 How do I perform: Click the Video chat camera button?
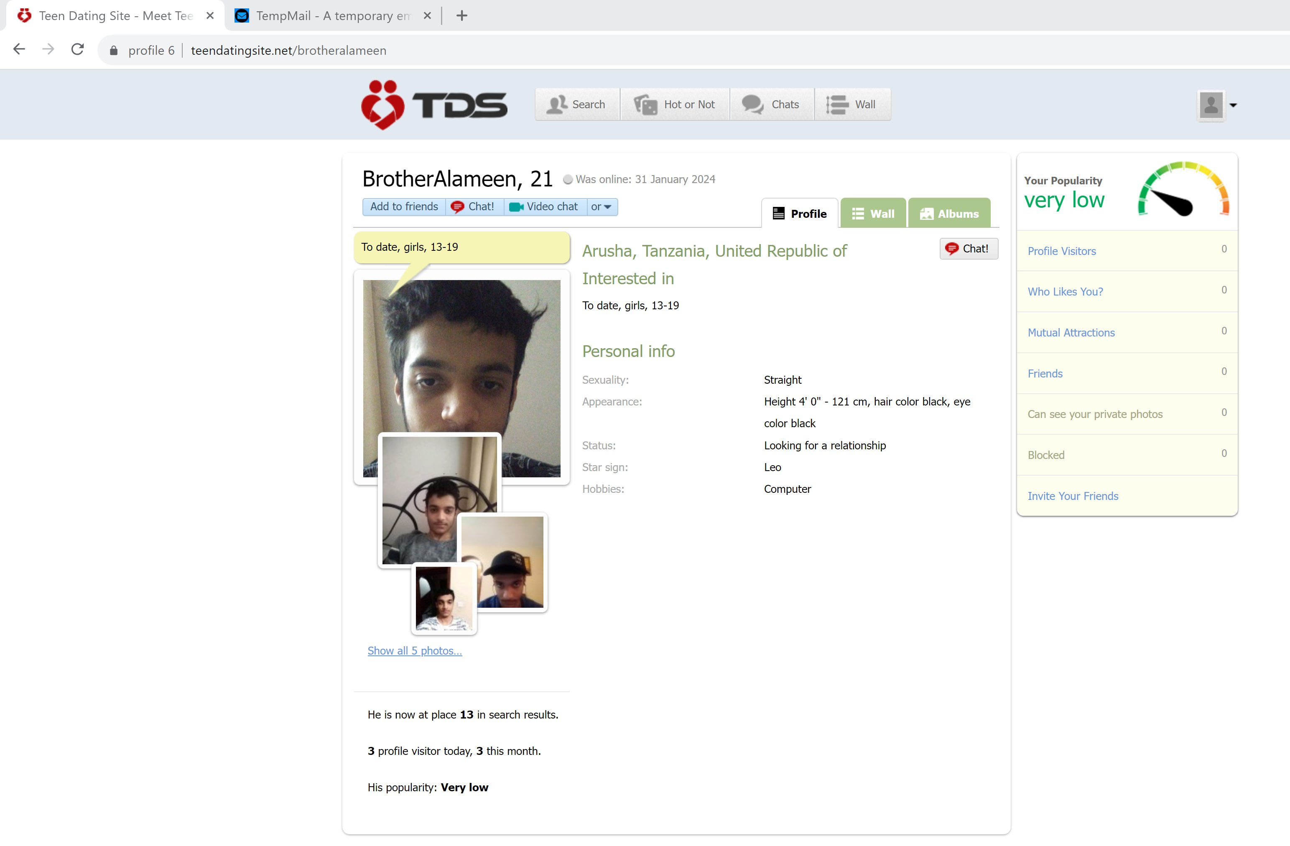coord(545,206)
